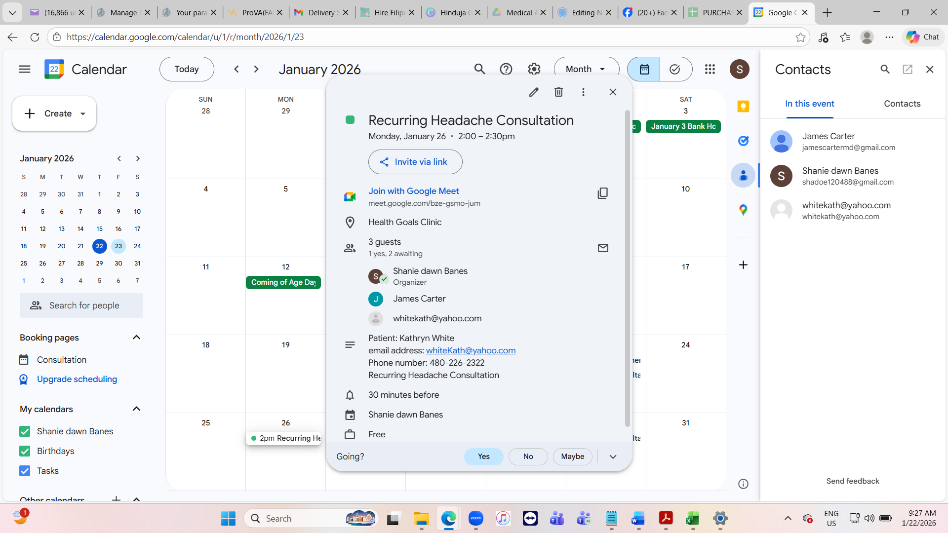Screen dimensions: 948x533
Task: Open Google apps grid icon
Action: [x=710, y=69]
